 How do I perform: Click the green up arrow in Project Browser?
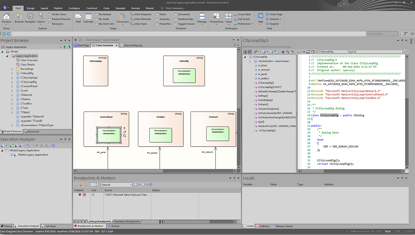point(65,47)
